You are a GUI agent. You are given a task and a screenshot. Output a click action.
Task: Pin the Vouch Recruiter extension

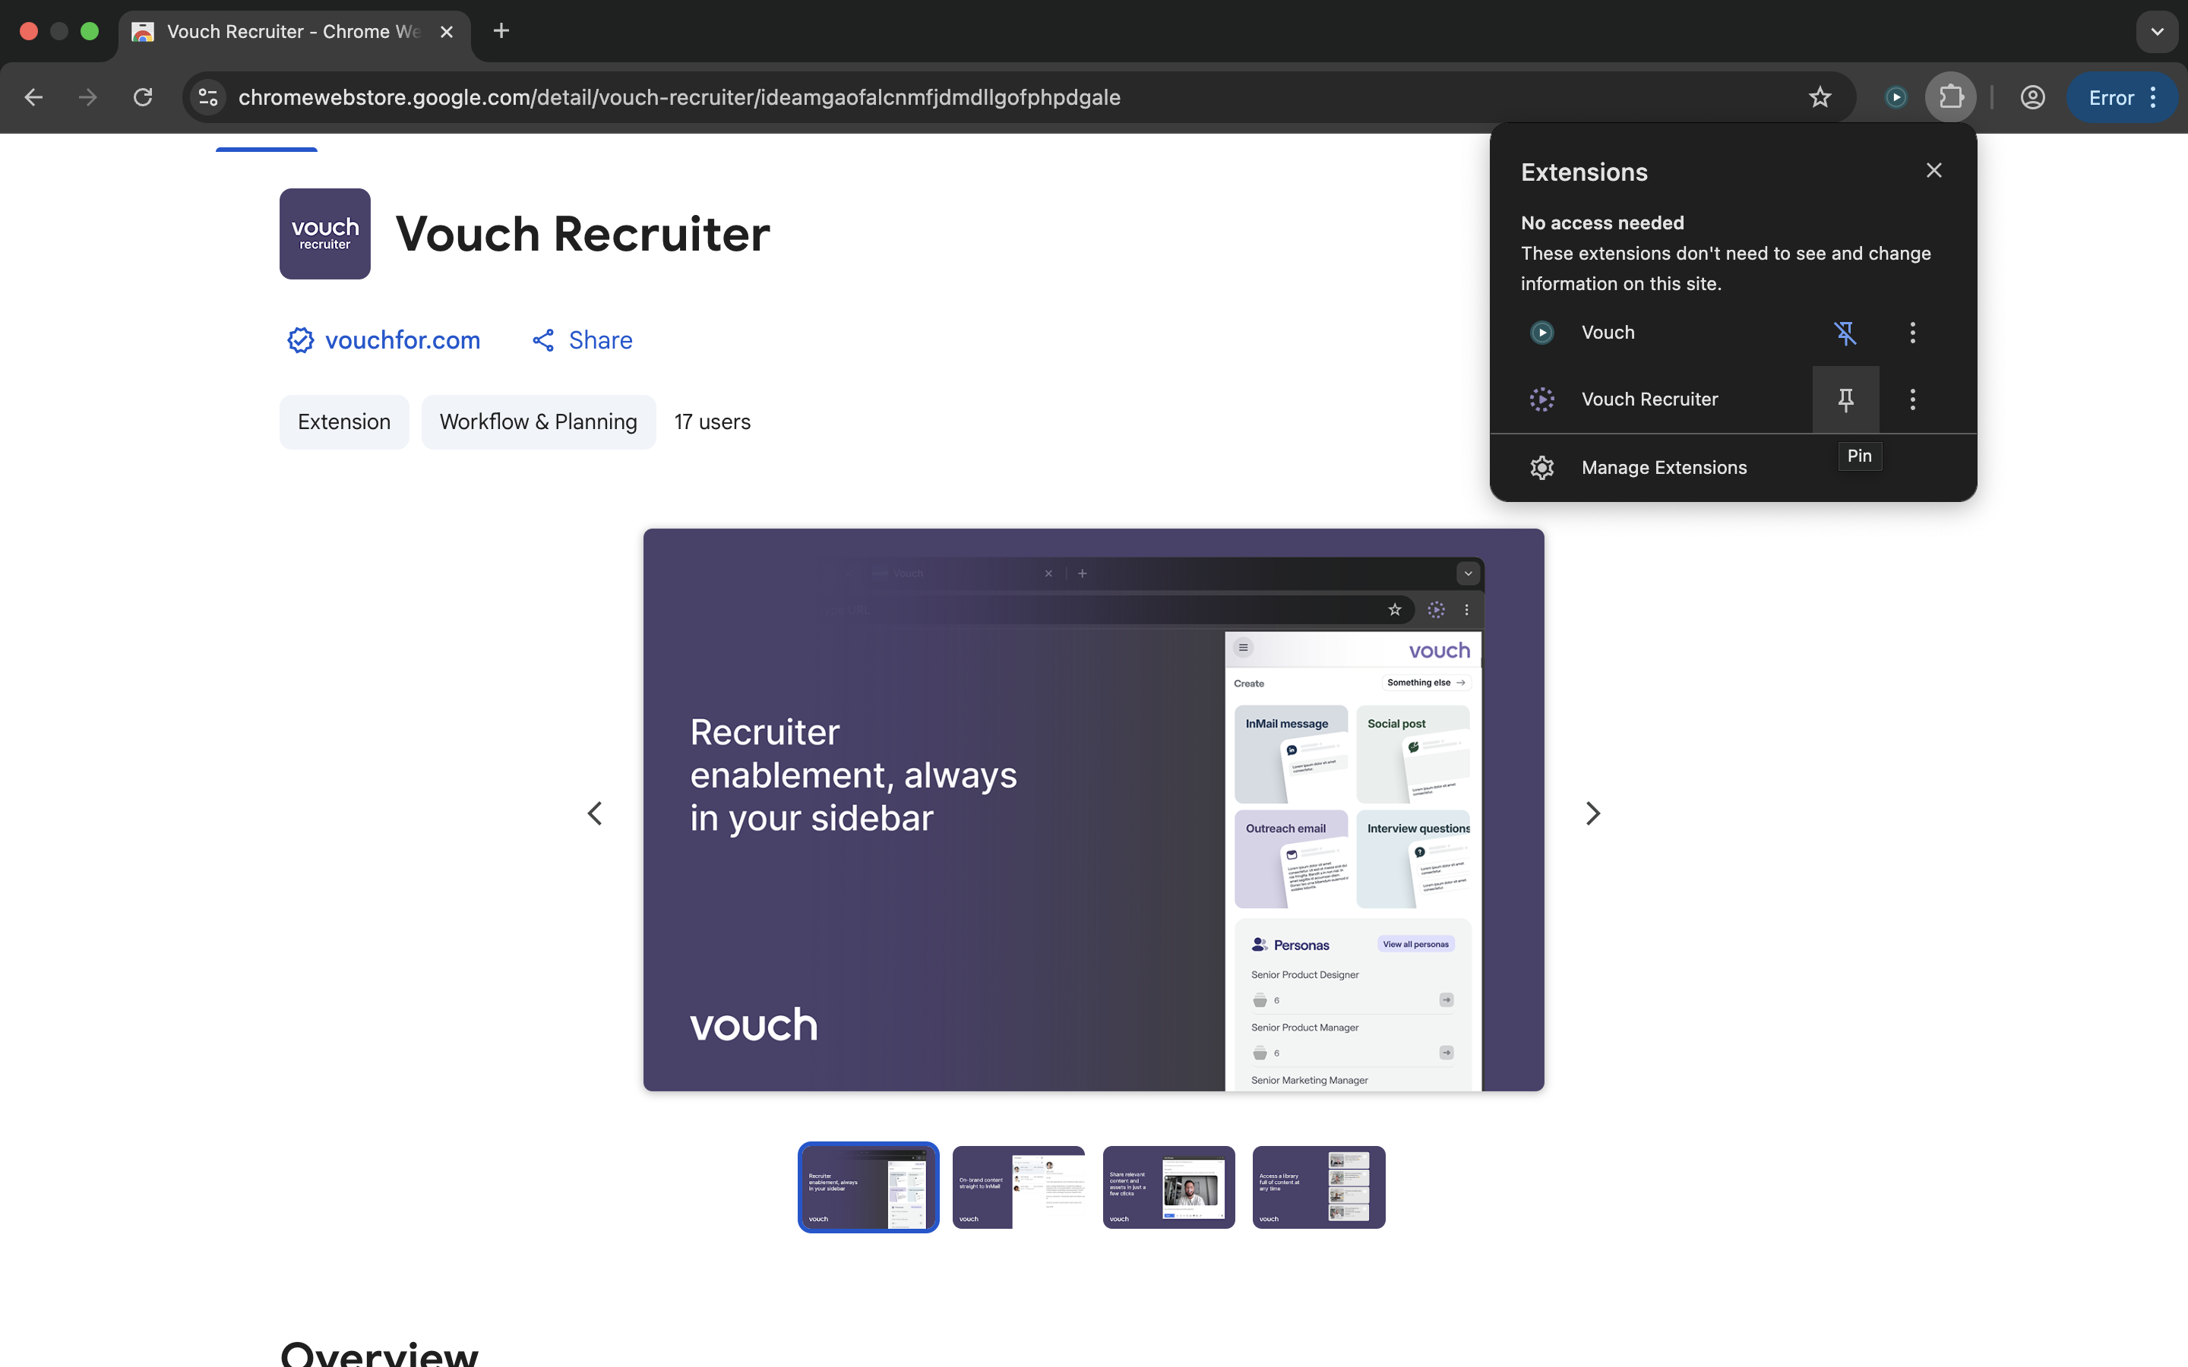[1845, 399]
